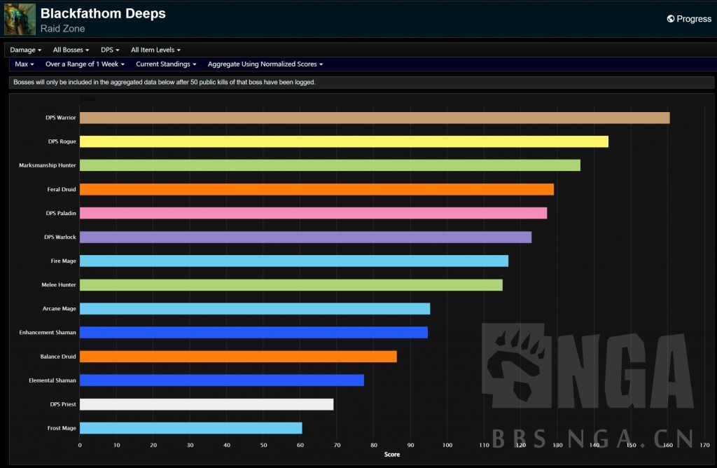
Task: Open the Current Standings dropdown
Action: pyautogui.click(x=166, y=64)
